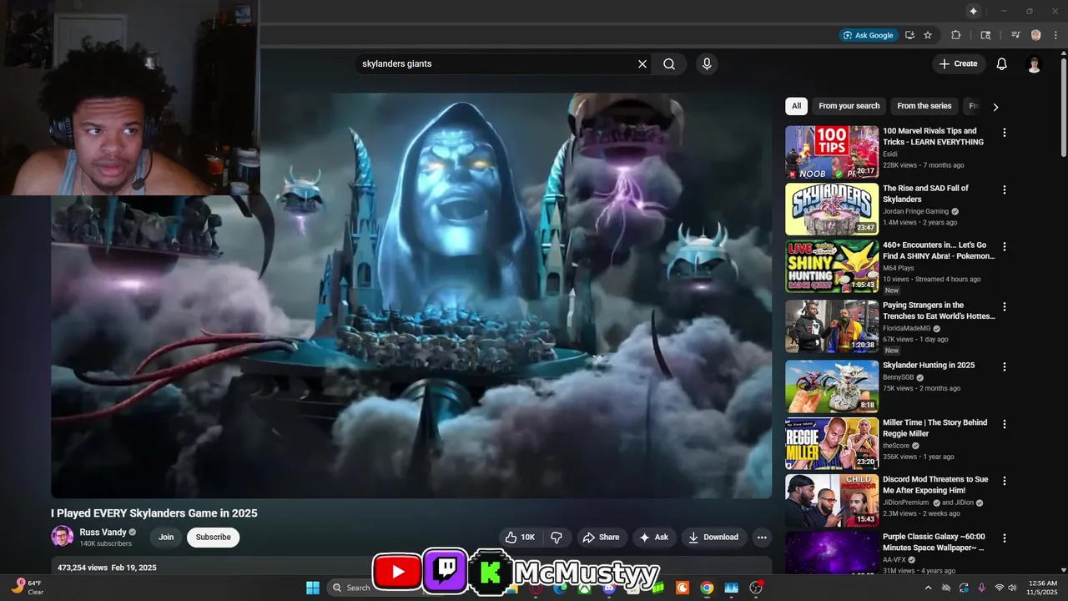Open the YouTube account avatar menu
This screenshot has width=1068, height=601.
click(x=1035, y=64)
